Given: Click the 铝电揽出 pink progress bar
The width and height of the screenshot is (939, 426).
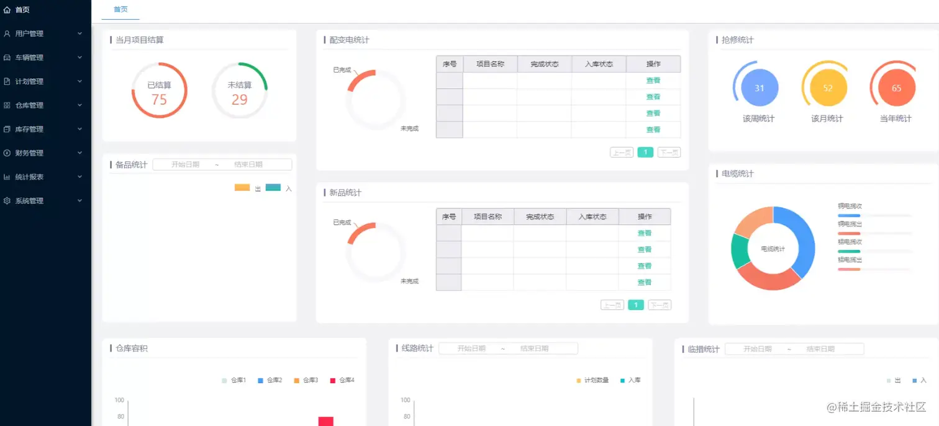Looking at the screenshot, I should point(849,269).
